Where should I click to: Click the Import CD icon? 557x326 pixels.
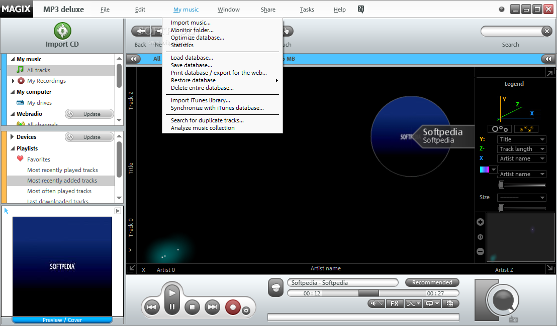[x=62, y=31]
